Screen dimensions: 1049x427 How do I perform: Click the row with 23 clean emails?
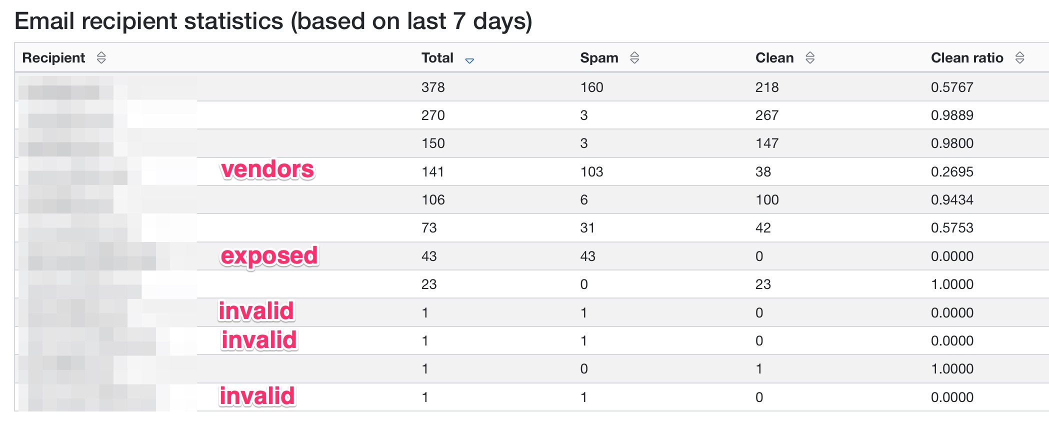point(532,284)
